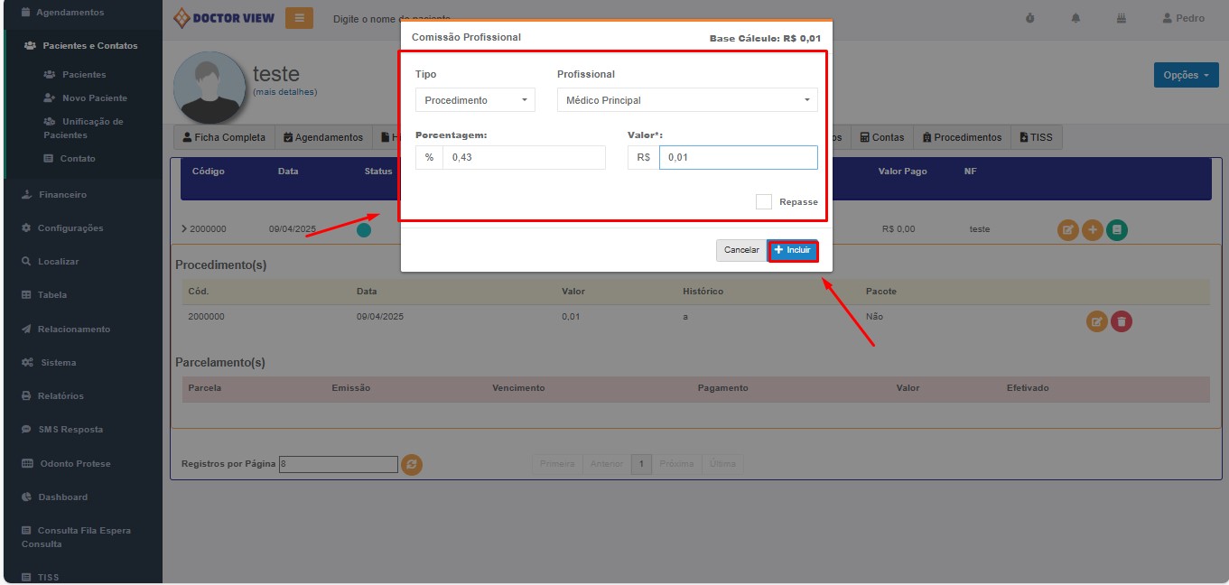Click the orange refresh icon beside Registros por Página
Image resolution: width=1229 pixels, height=585 pixels.
[411, 464]
